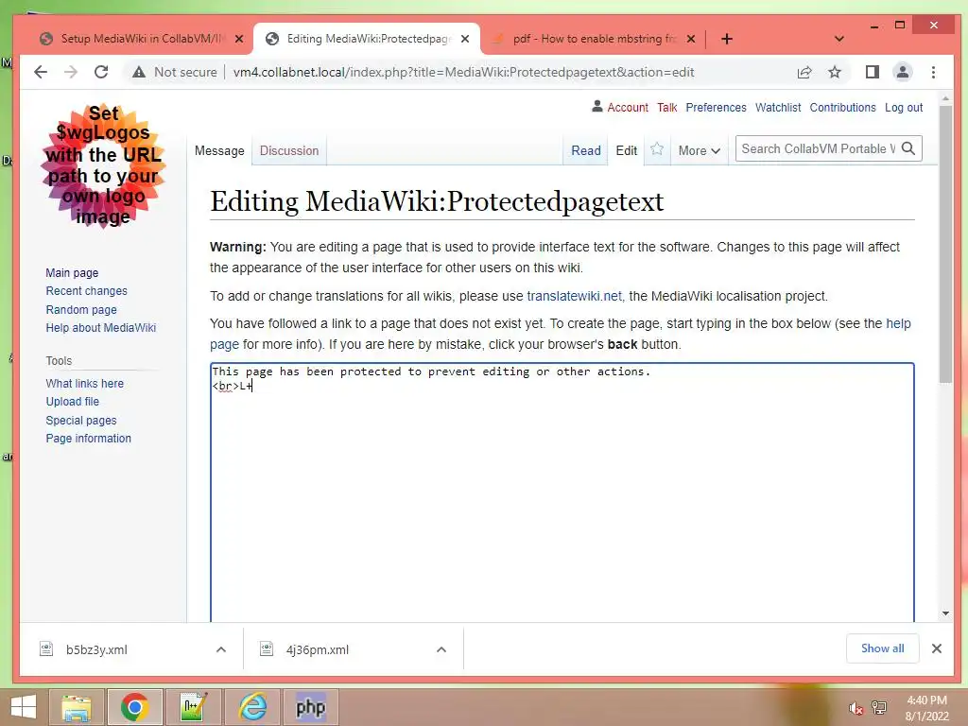Viewport: 968px width, 726px height.
Task: Open the Watchlist
Action: [778, 108]
